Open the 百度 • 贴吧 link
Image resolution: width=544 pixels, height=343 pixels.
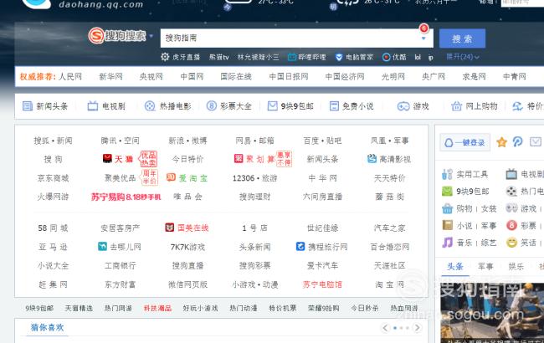[322, 141]
